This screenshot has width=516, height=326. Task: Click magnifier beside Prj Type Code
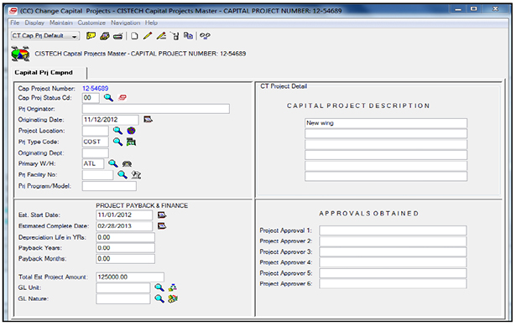click(x=117, y=142)
